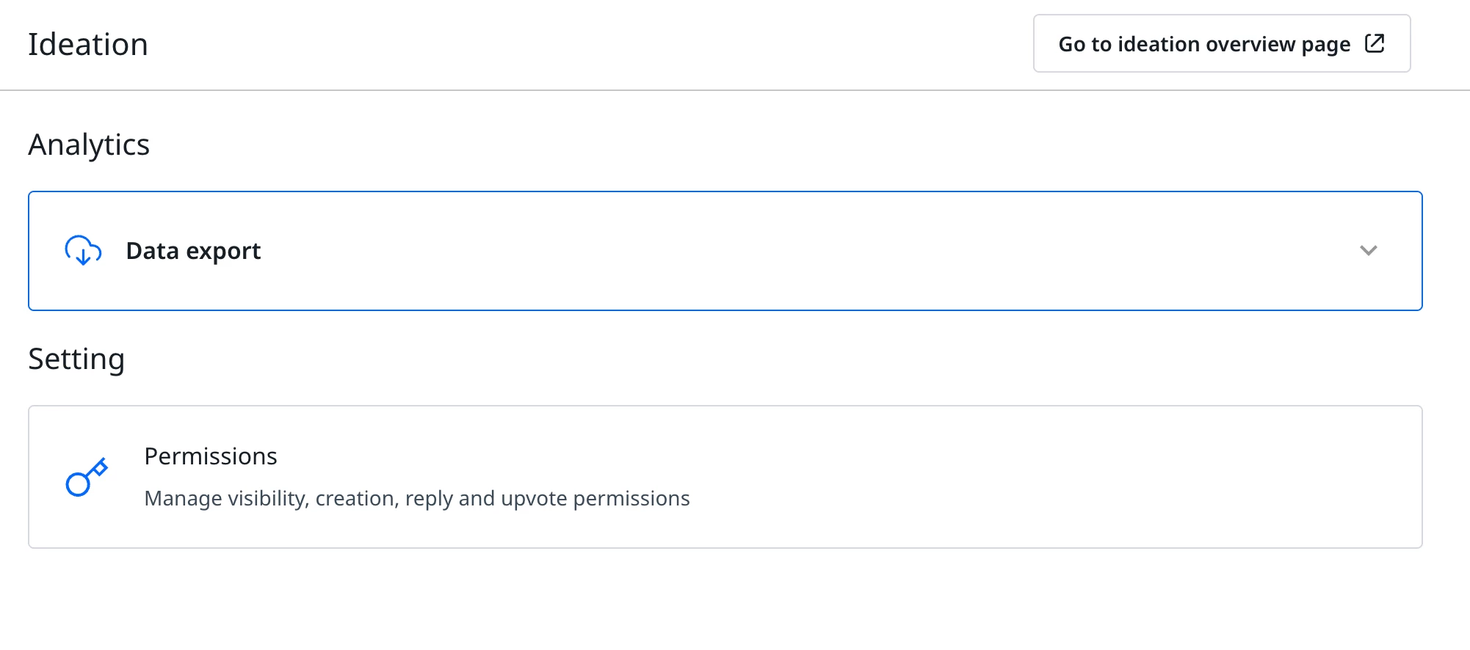Viewport: 1470px width, 650px height.
Task: Click blank space inside the Permissions card
Action: [x=1028, y=477]
